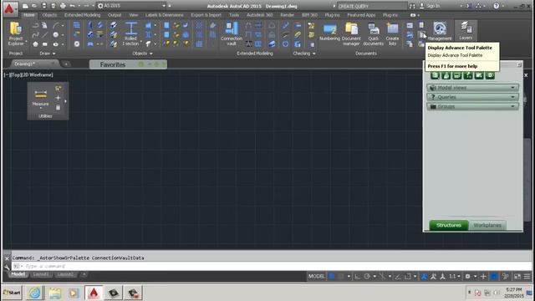The width and height of the screenshot is (535, 301).
Task: Open the Project Explorer tool
Action: click(16, 33)
